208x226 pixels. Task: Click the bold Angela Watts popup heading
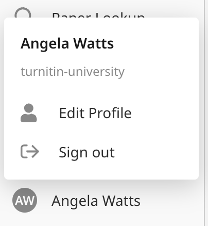pyautogui.click(x=67, y=44)
